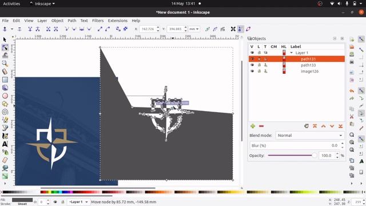366x206 pixels.
Task: Lower selection one step in Objects panel
Action: [332, 126]
